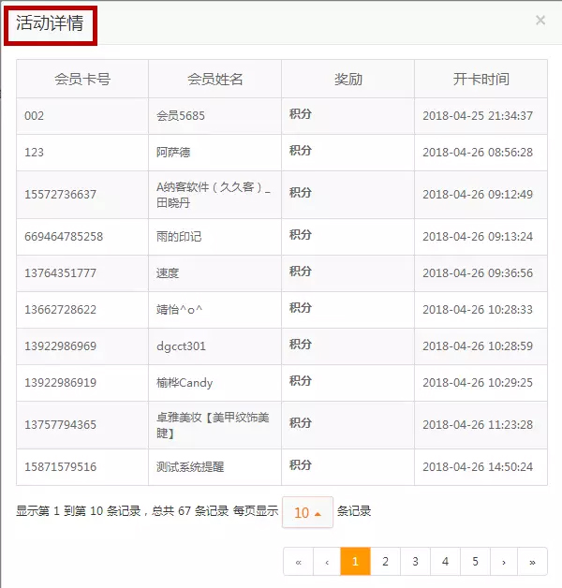Select page 2 in pagination
The height and width of the screenshot is (588, 562).
[x=385, y=562]
